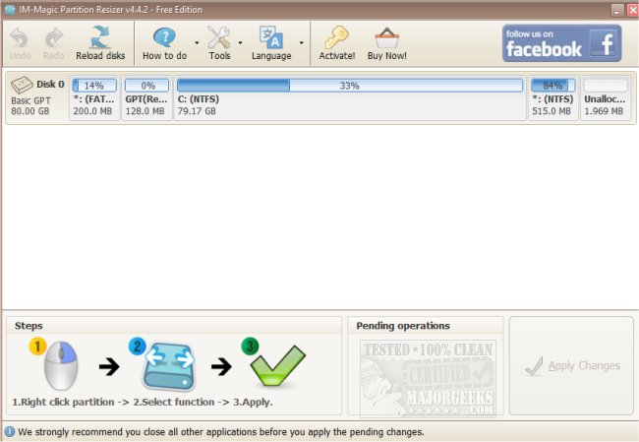The height and width of the screenshot is (442, 639).
Task: Click the 1.969 MB size text
Action: pos(604,111)
